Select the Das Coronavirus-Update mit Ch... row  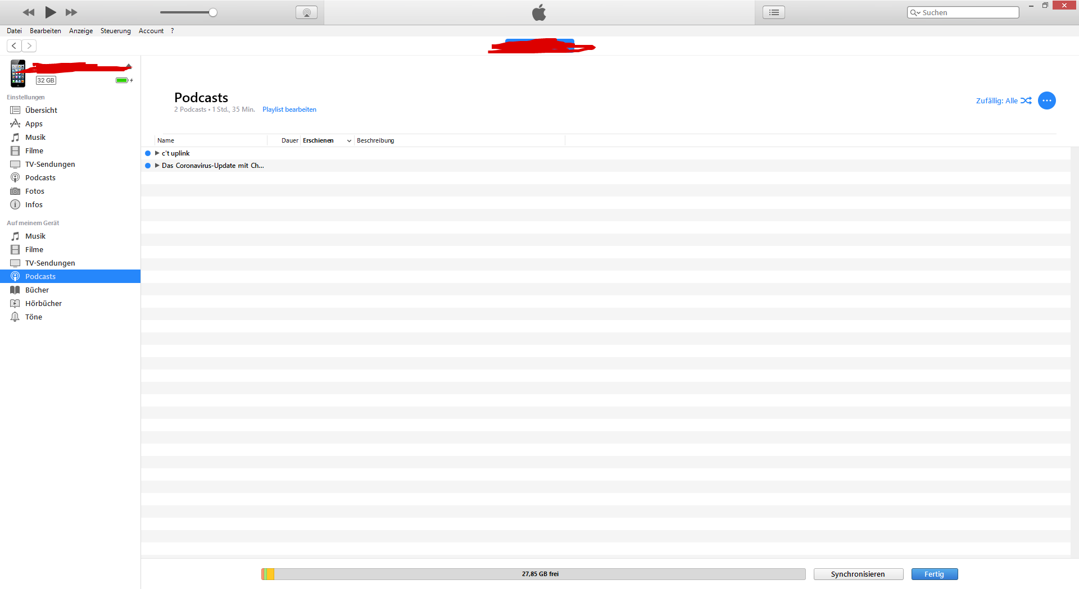[x=606, y=166]
